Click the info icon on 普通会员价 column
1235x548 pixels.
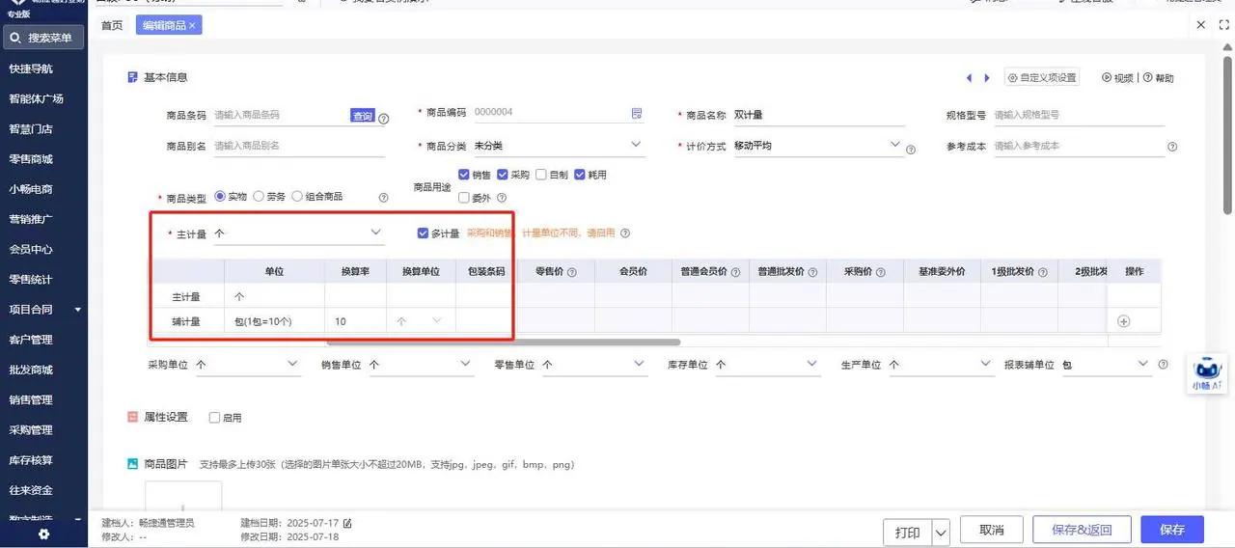tap(735, 273)
